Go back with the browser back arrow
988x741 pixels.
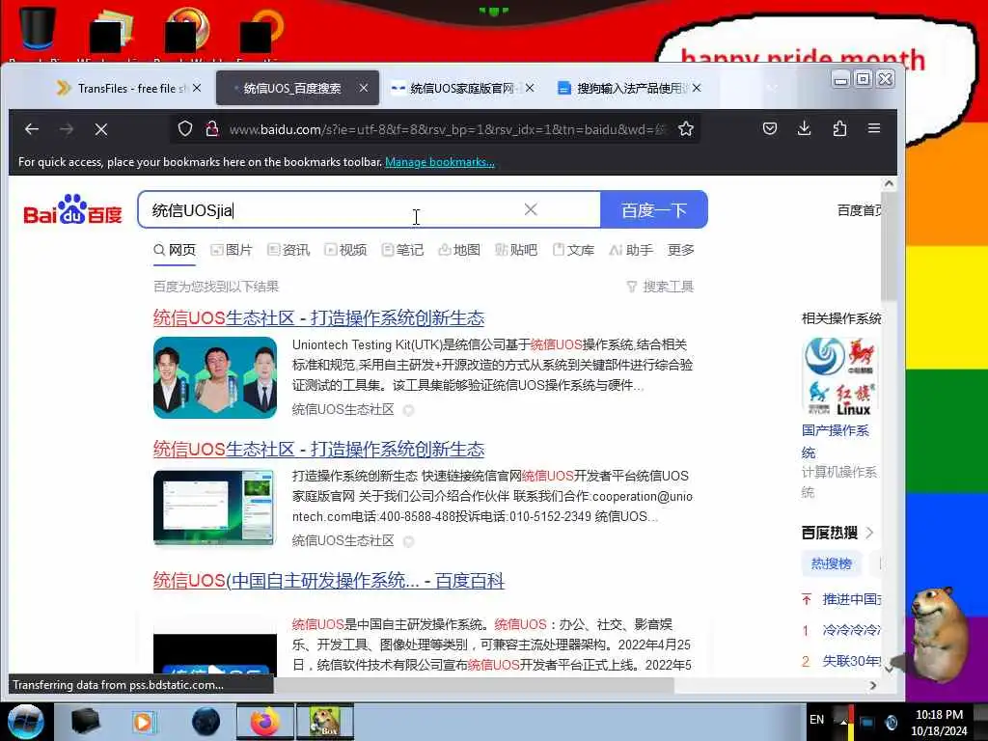coord(32,129)
